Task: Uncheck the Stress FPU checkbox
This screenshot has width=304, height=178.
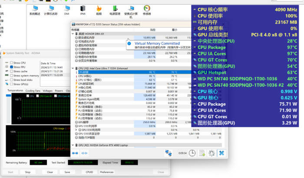Action: 12,67
